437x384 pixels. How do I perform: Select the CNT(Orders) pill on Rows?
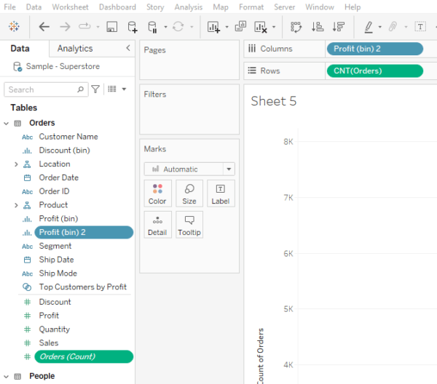(x=374, y=71)
